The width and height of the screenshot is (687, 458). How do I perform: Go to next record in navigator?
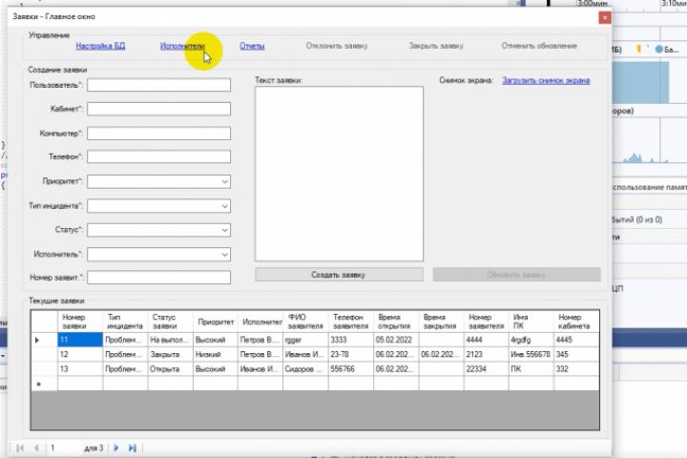116,448
